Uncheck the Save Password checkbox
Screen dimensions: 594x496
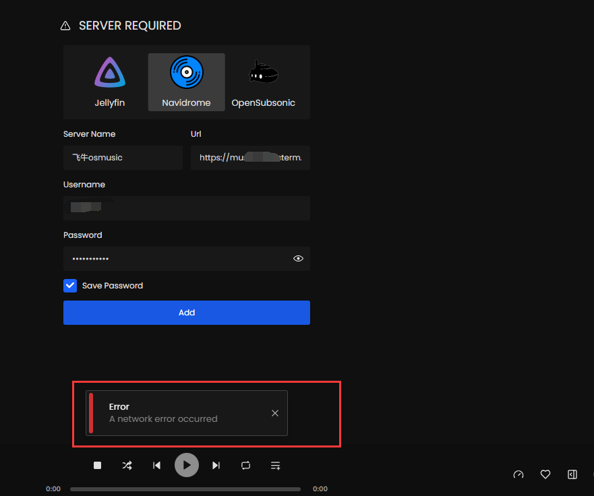pyautogui.click(x=70, y=286)
